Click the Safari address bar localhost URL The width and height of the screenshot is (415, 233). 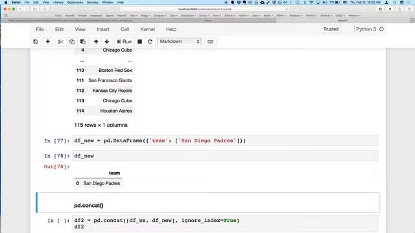tap(205, 9)
